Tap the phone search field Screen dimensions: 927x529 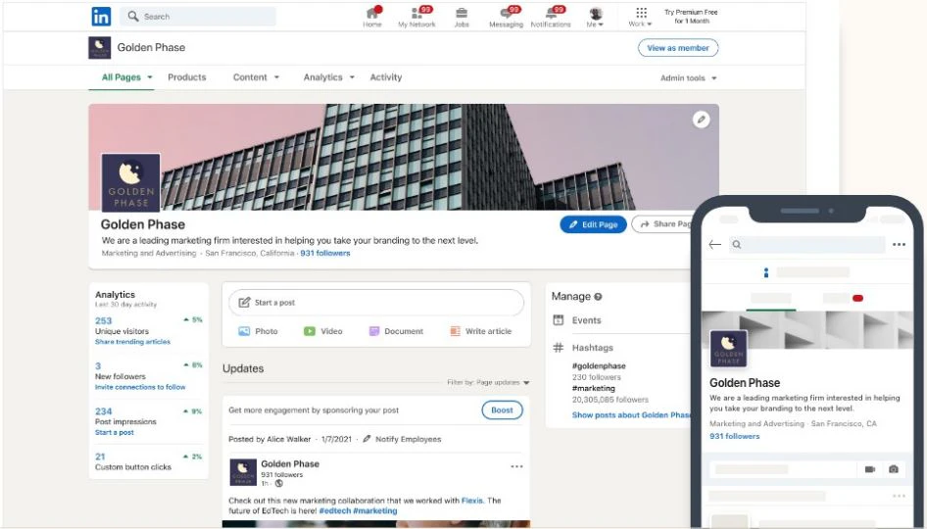[x=807, y=245]
